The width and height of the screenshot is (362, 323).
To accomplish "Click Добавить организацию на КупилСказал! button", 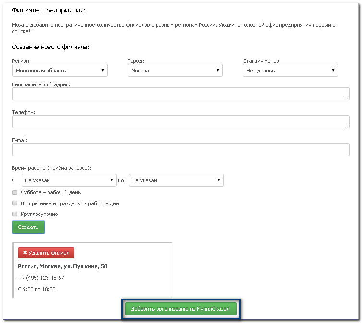I will coord(181,309).
